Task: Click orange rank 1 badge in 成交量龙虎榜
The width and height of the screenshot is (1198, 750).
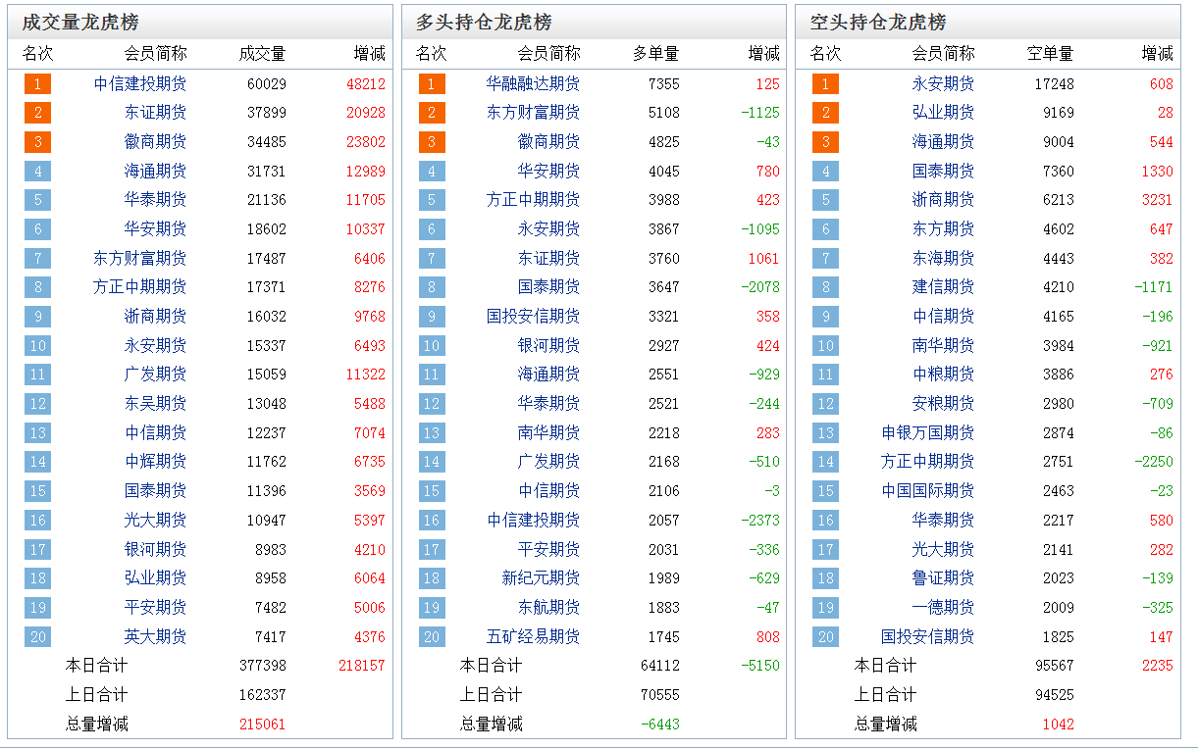Action: [x=37, y=84]
